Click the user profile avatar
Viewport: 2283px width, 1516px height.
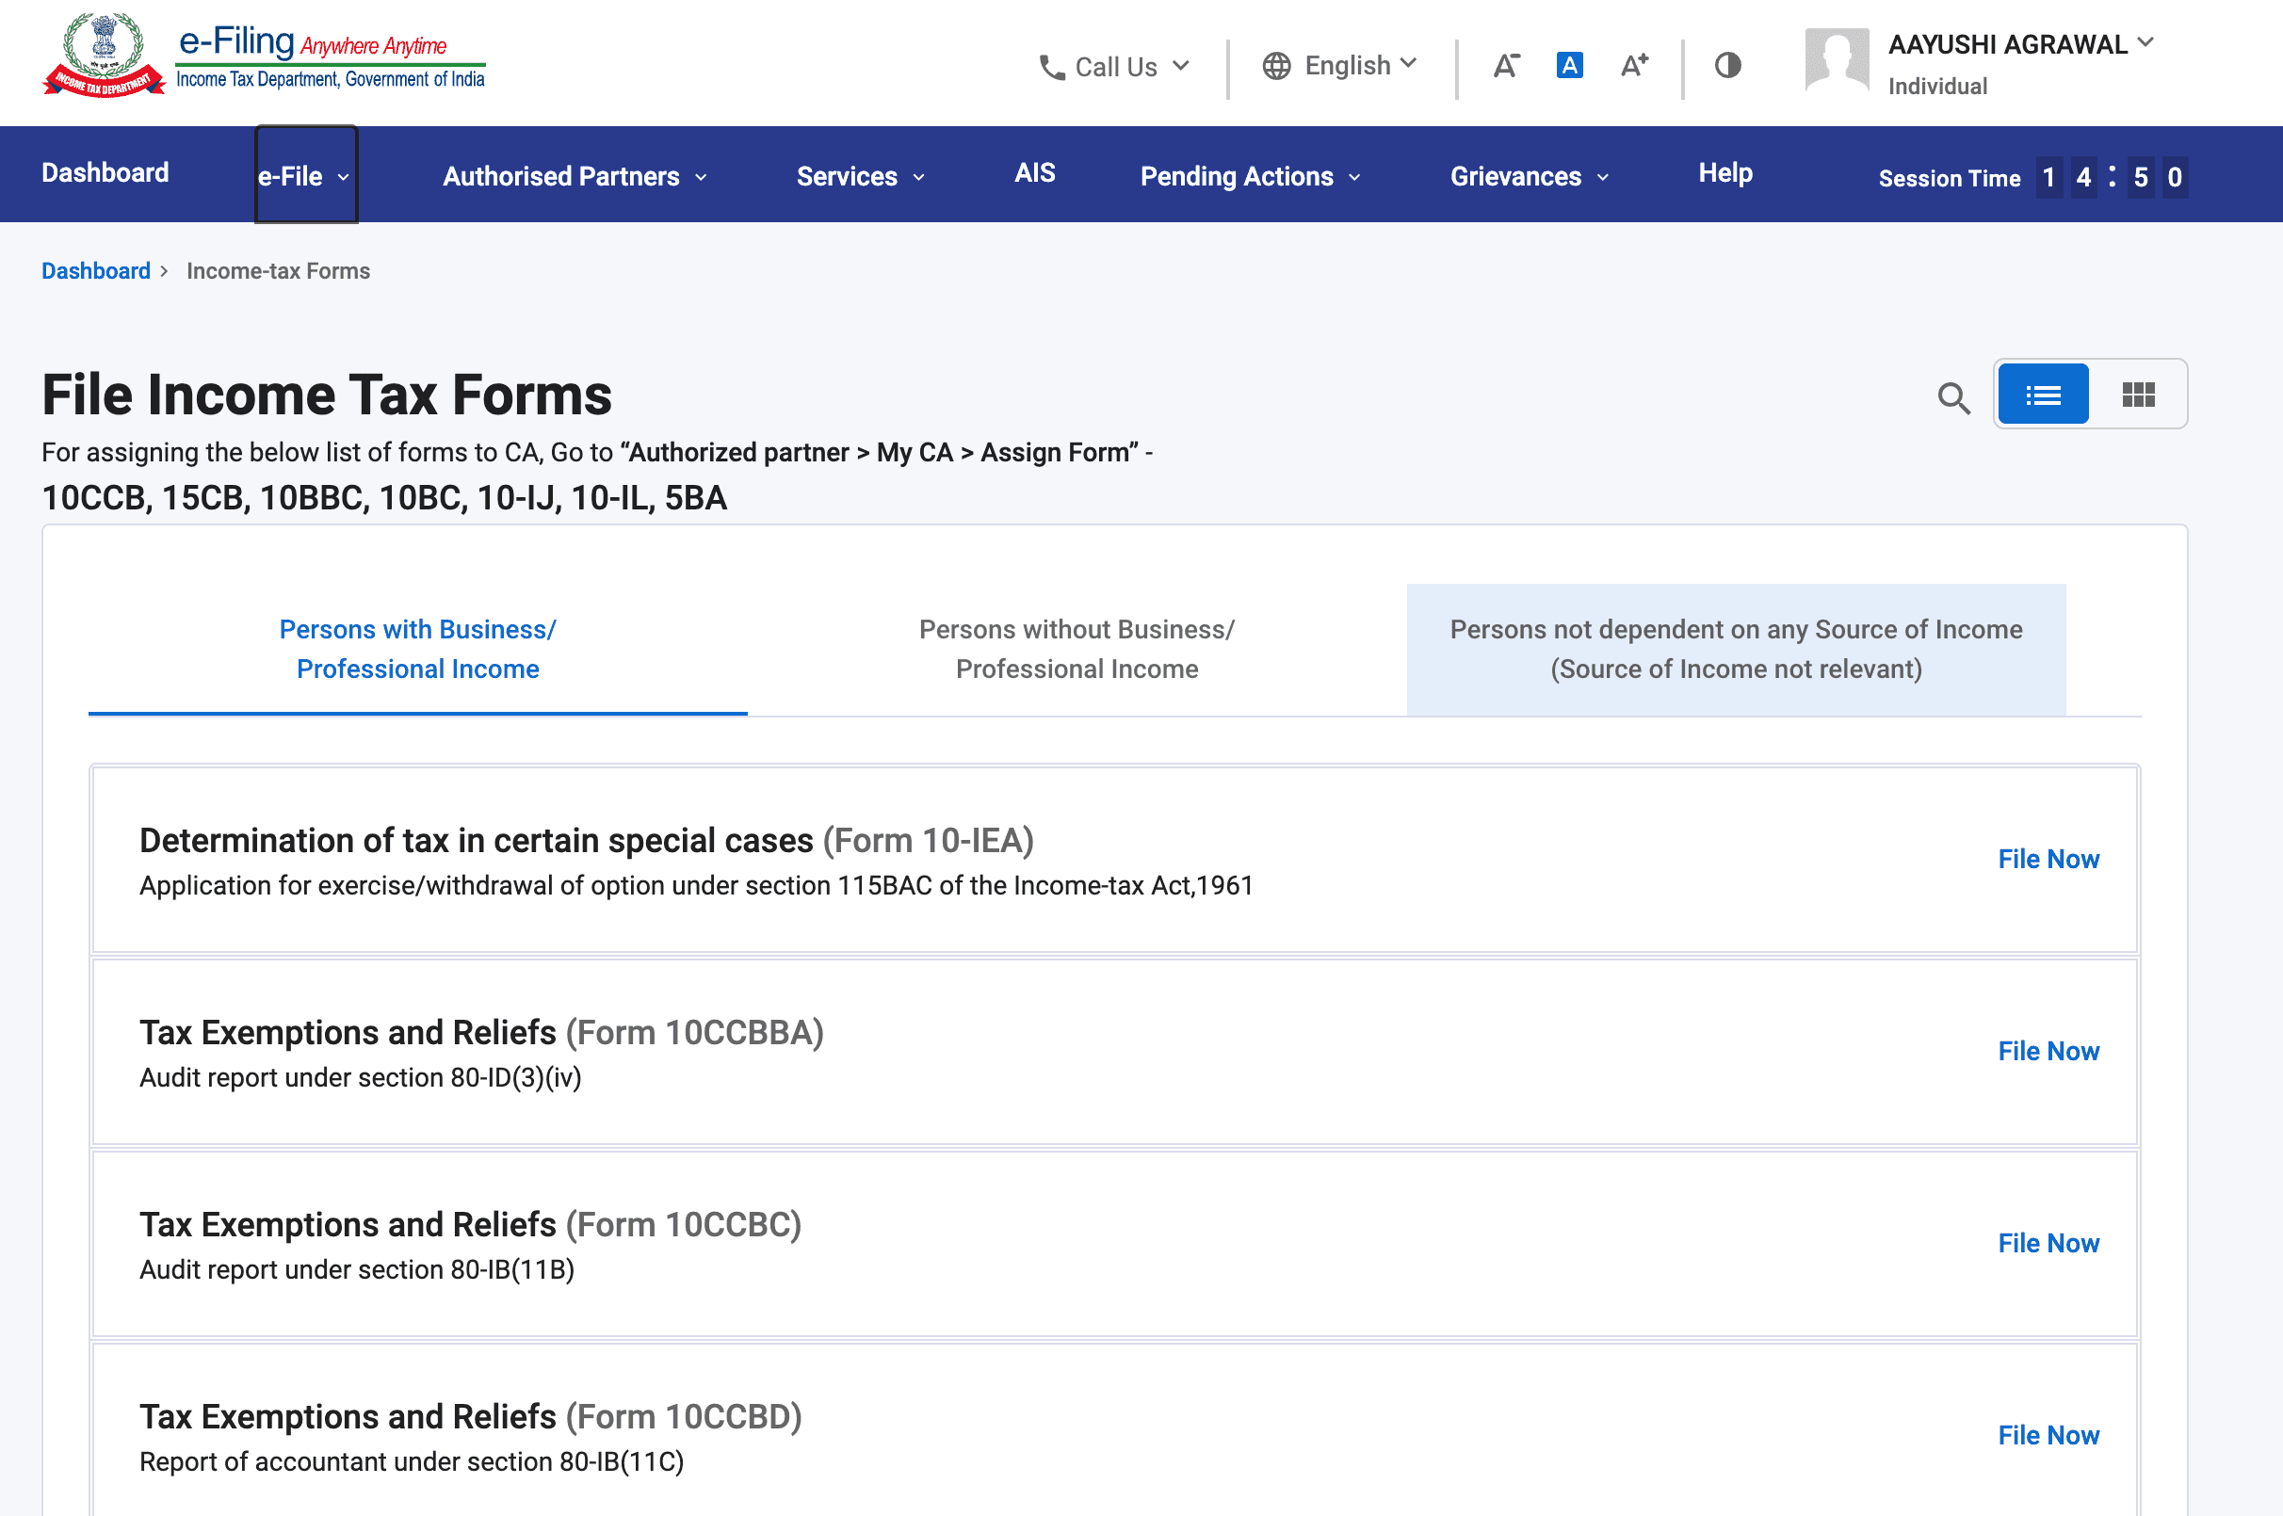click(x=1837, y=61)
